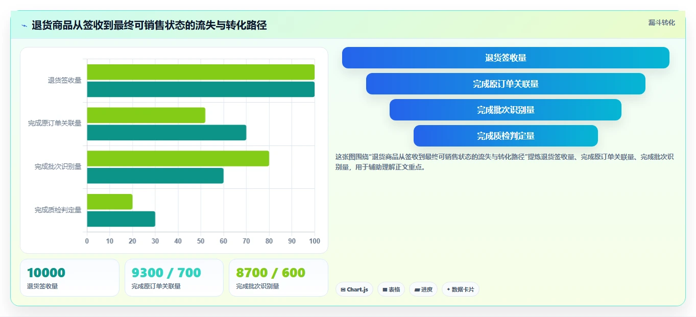696x317 pixels.
Task: Open the 8700 / 600 data card
Action: [x=278, y=278]
